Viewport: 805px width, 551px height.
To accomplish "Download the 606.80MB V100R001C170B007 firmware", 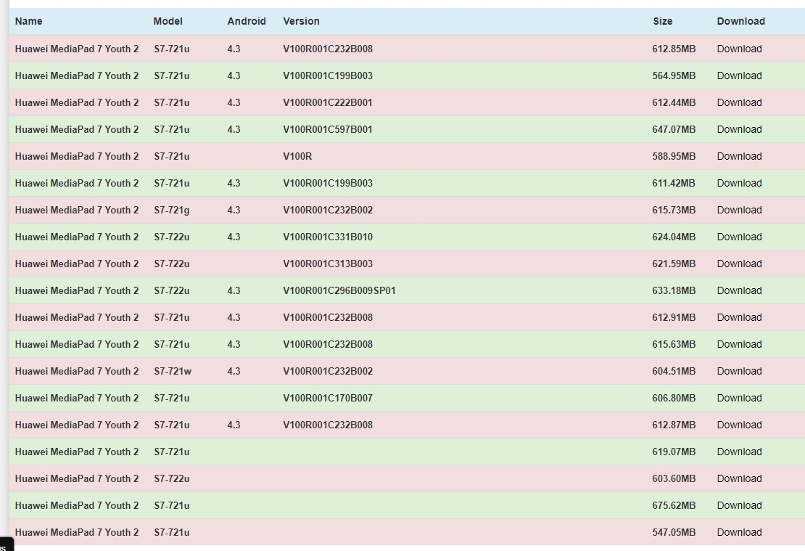I will coord(739,398).
